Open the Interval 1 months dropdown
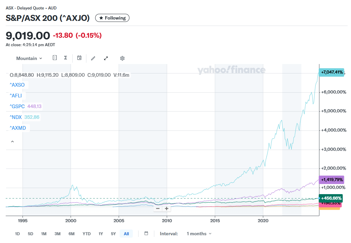The height and width of the screenshot is (243, 351). pos(199,234)
